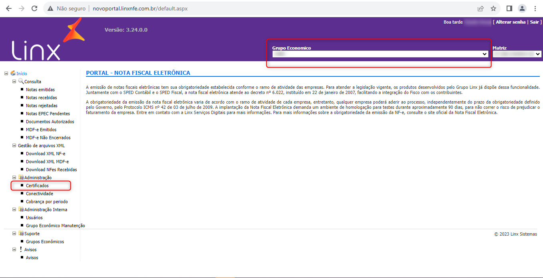Open MDF-e Emitidos

tap(41, 130)
